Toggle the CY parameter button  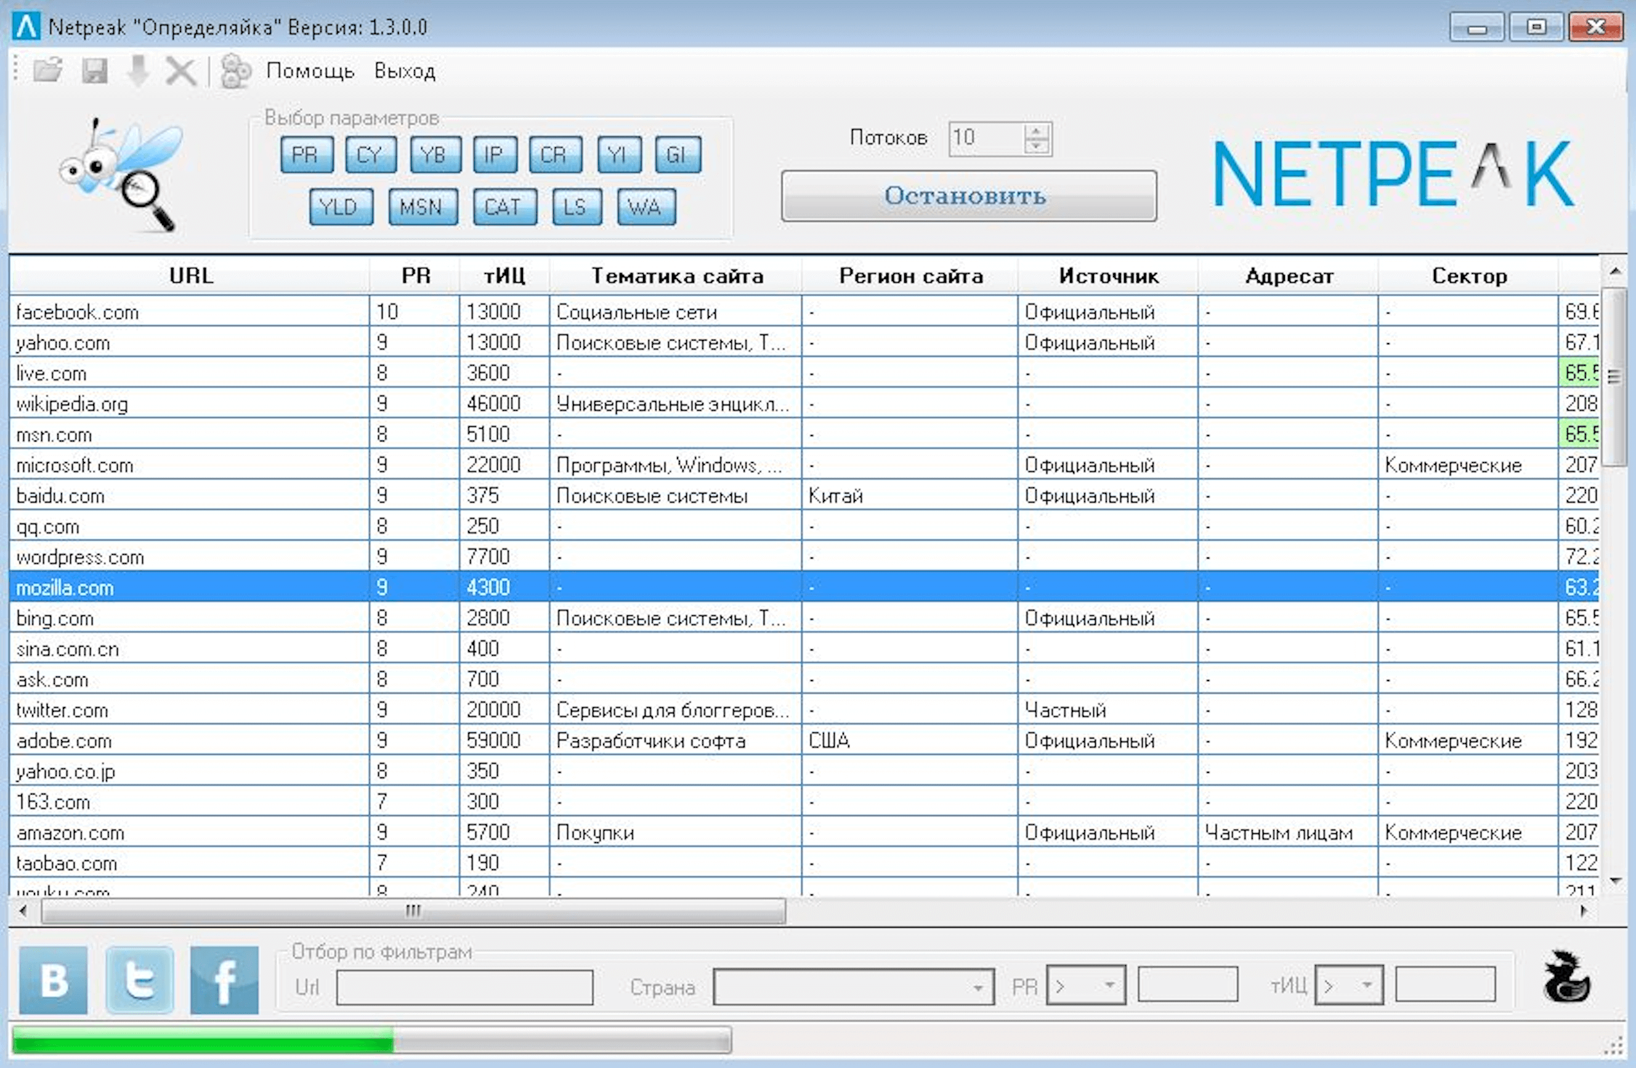[371, 155]
